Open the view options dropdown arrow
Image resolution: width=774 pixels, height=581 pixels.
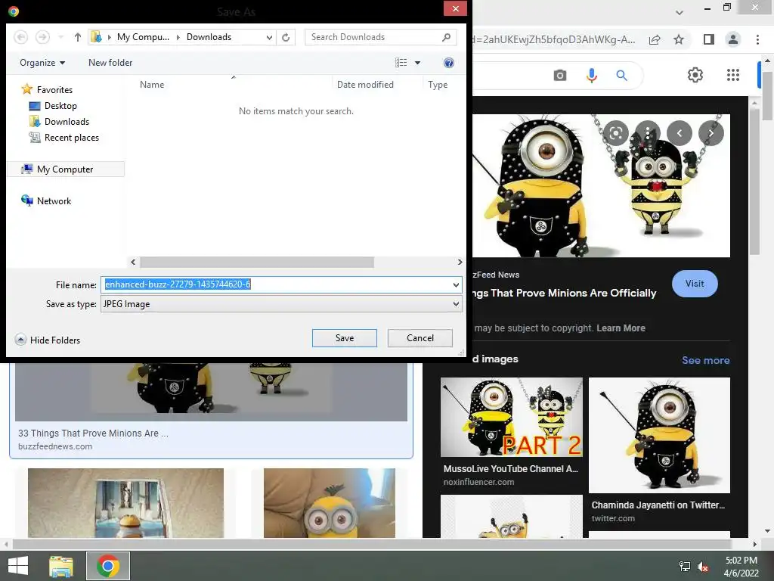coord(417,63)
